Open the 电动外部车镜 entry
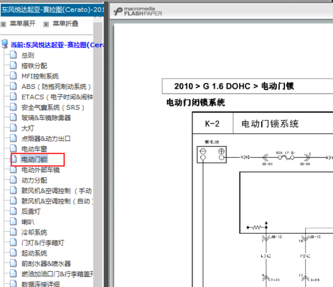 [41, 170]
